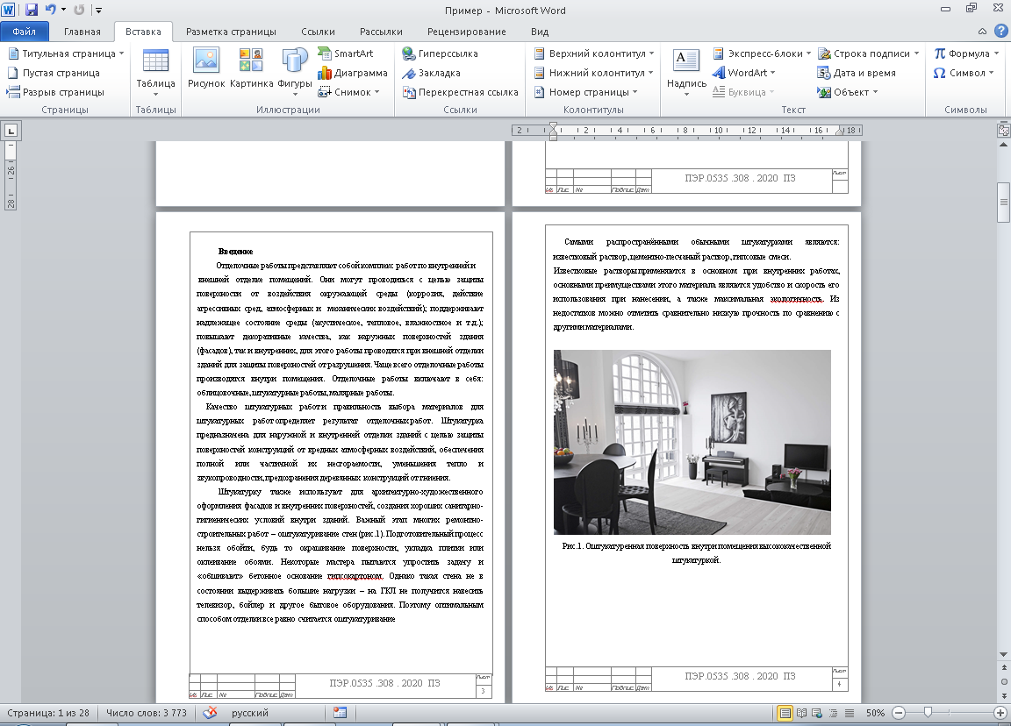The height and width of the screenshot is (726, 1011).
Task: Zoom out with the minus button
Action: [x=899, y=713]
